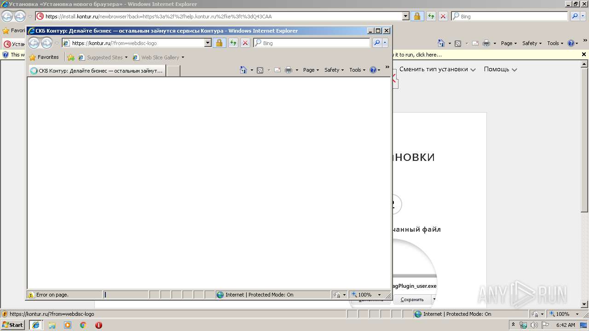Open Favorites star in front window
This screenshot has width=589, height=331.
33,57
